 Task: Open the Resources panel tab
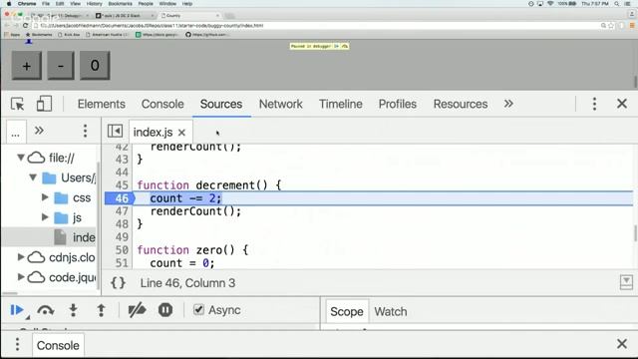pyautogui.click(x=461, y=104)
